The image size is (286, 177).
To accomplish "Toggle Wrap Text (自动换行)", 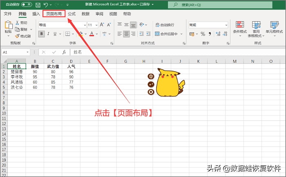I will (x=165, y=25).
